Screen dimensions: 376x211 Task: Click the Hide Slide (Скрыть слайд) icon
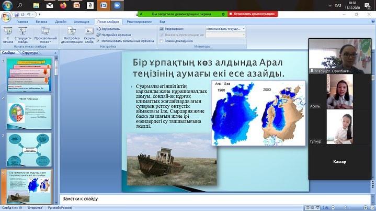click(x=89, y=34)
